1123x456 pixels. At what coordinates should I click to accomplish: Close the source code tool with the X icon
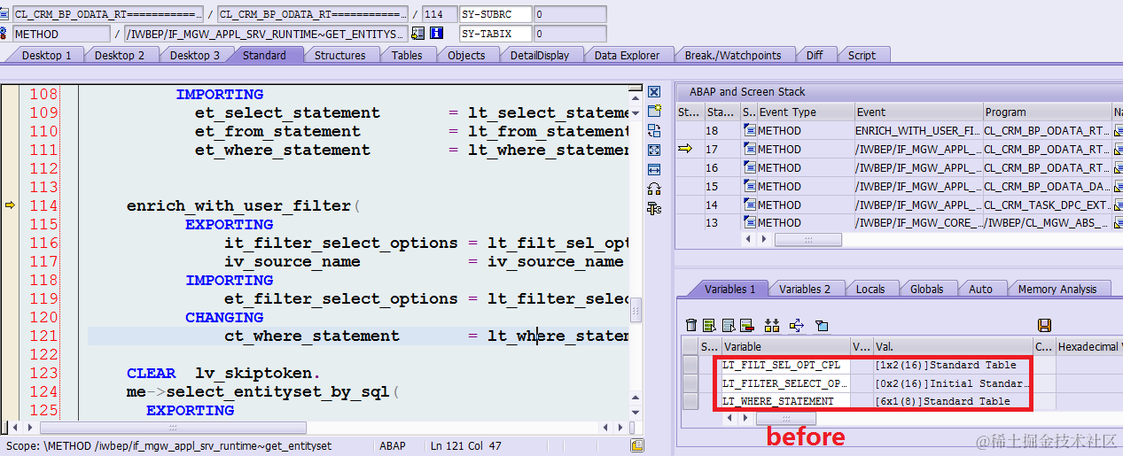point(654,92)
